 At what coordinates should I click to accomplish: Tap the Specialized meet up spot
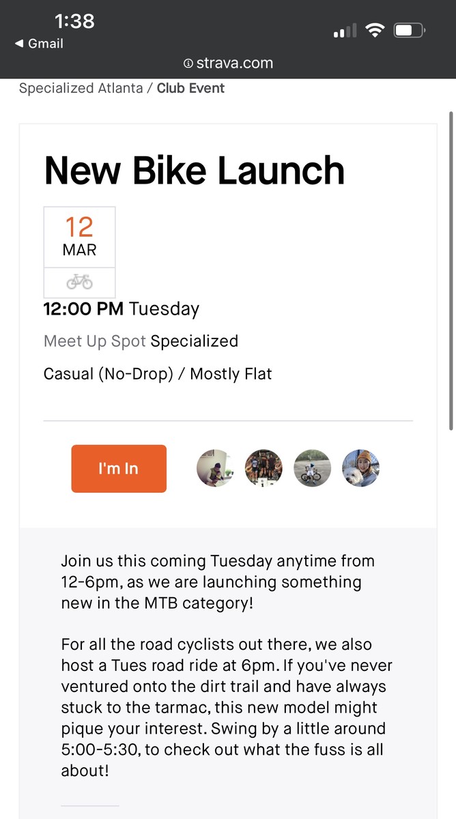pos(195,341)
